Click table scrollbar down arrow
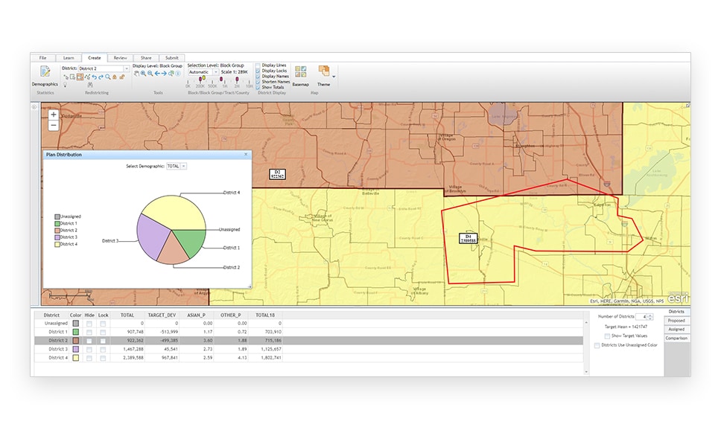This screenshot has width=721, height=427. 586,371
